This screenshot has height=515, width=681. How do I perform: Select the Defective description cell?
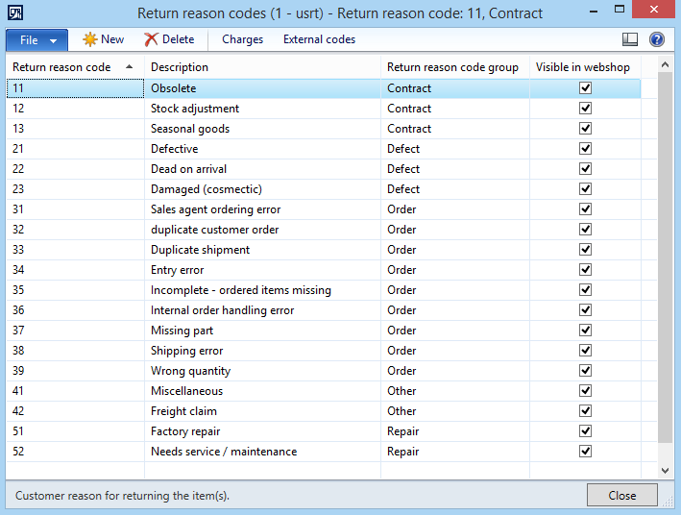(x=175, y=149)
